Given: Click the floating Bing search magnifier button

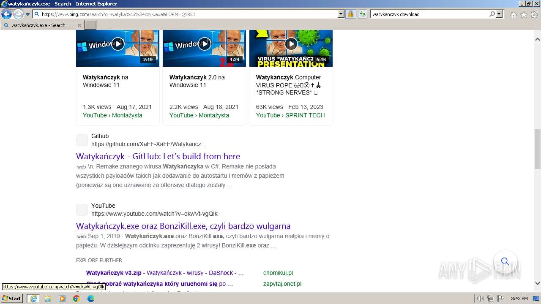Looking at the screenshot, I should click(505, 261).
